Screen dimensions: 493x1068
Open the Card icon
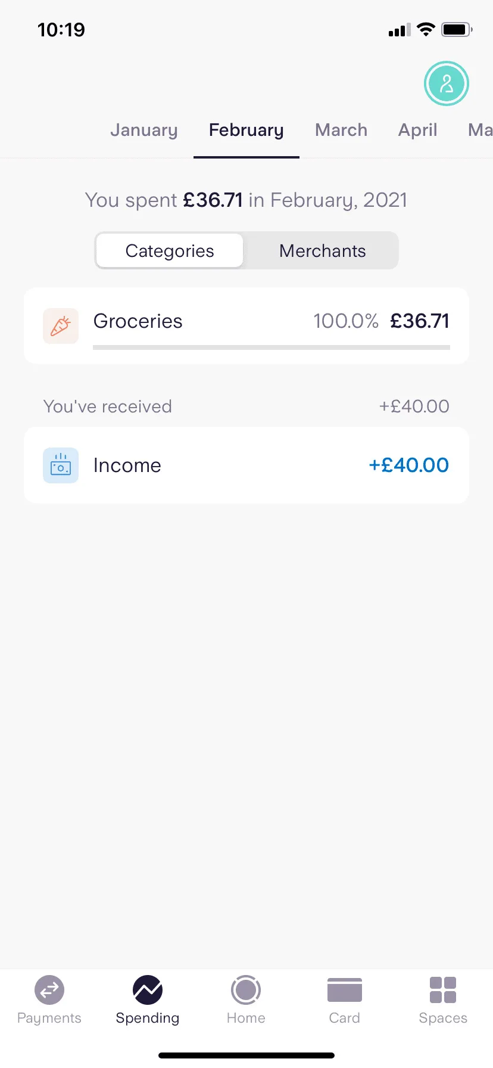click(345, 990)
